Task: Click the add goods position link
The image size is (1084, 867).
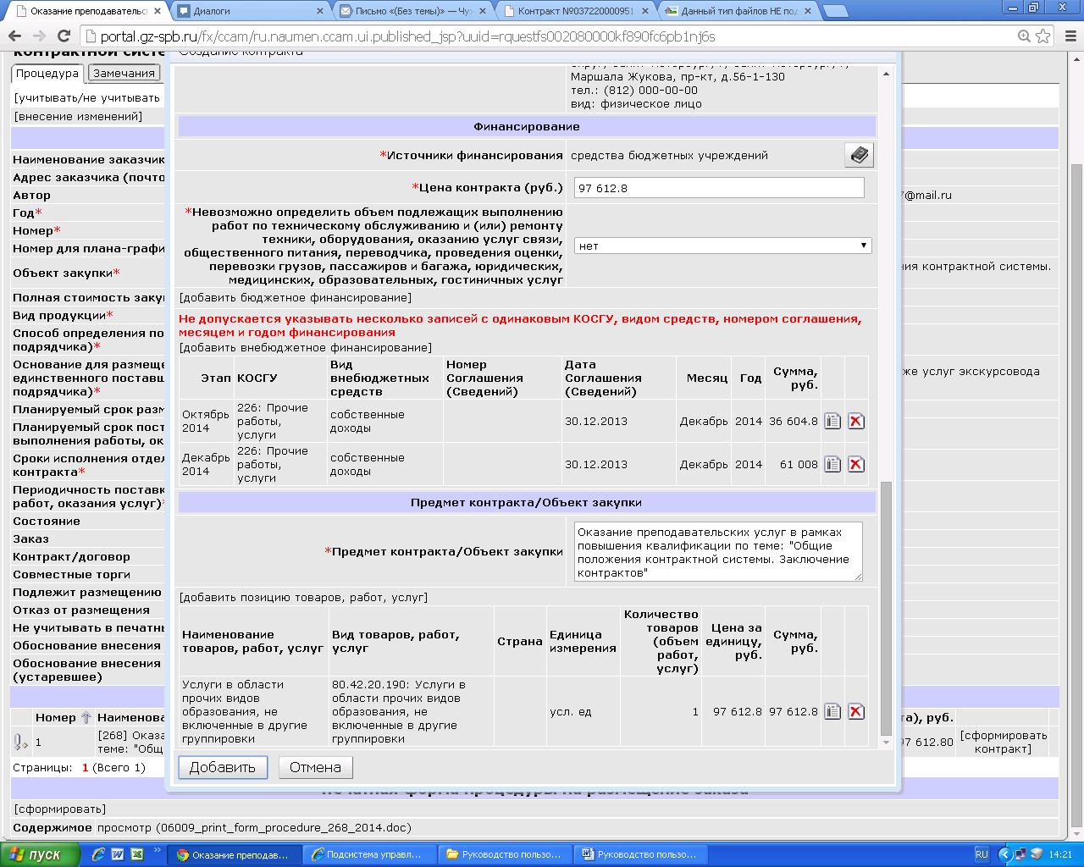Action: (303, 597)
